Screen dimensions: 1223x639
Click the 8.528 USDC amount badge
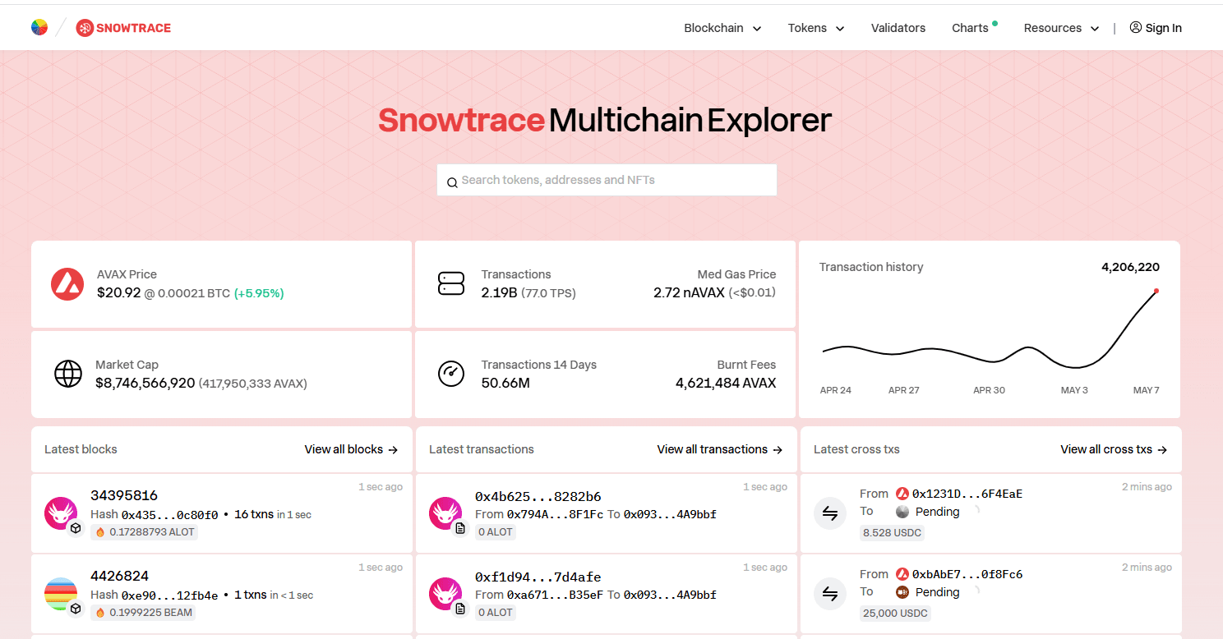click(x=892, y=533)
